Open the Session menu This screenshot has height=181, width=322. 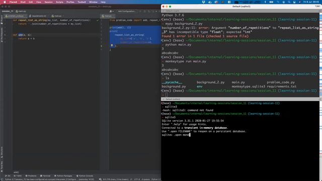click(49, 2)
